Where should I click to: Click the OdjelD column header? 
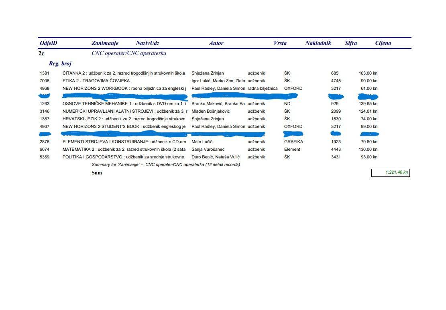(x=48, y=43)
